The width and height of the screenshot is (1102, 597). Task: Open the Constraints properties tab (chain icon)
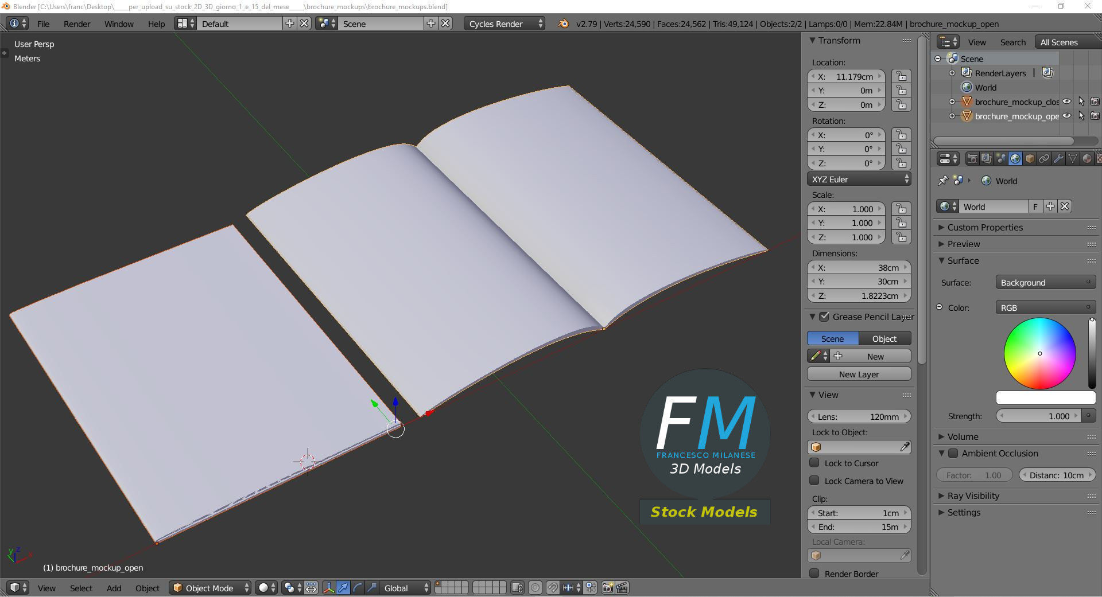coord(1044,158)
